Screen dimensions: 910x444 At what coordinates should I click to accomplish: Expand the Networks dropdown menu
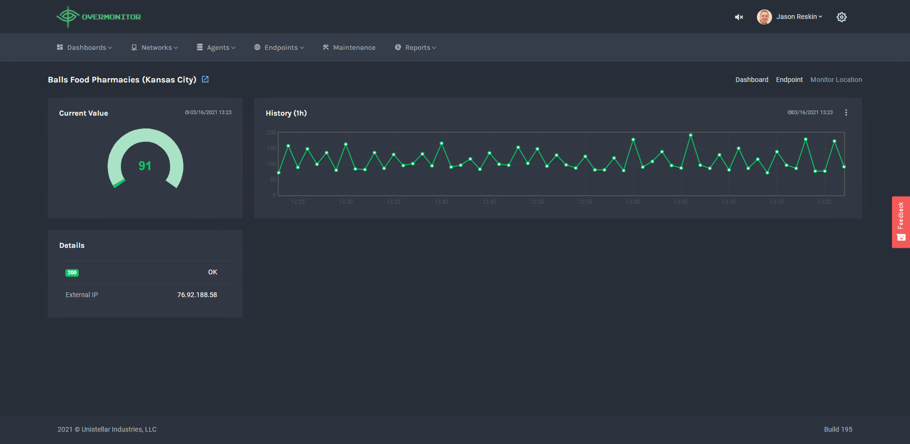tap(155, 47)
